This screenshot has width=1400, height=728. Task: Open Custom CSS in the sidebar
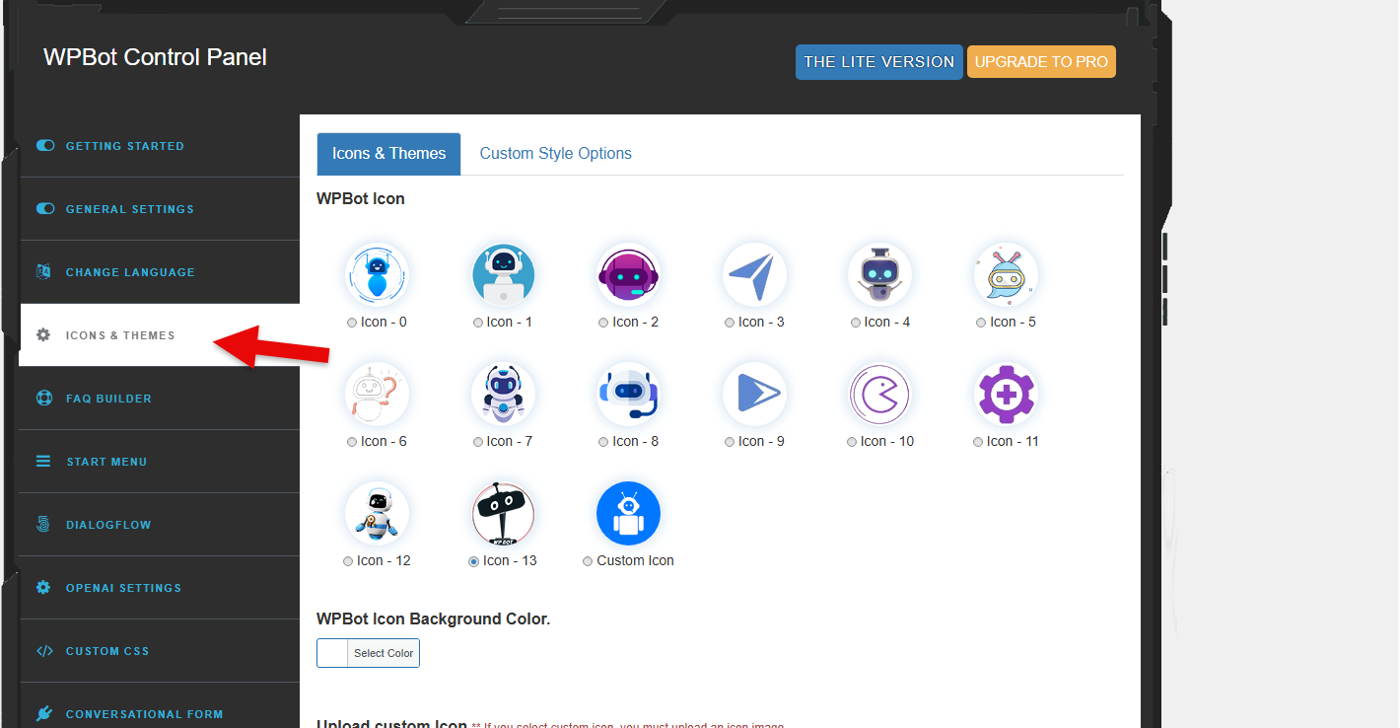(x=159, y=651)
